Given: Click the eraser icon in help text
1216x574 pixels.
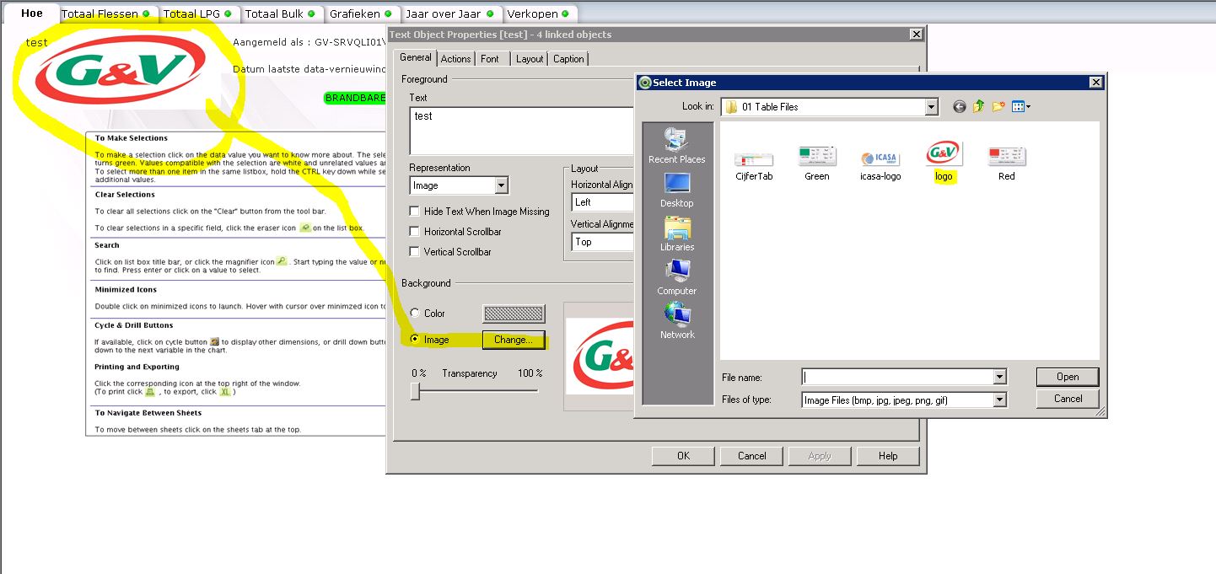Looking at the screenshot, I should pos(304,228).
